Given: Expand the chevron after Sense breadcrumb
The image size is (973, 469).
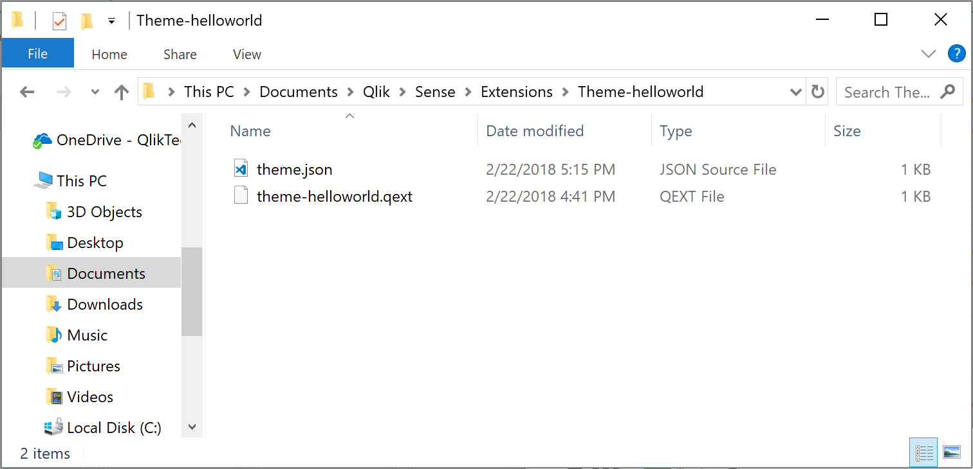Looking at the screenshot, I should point(468,93).
